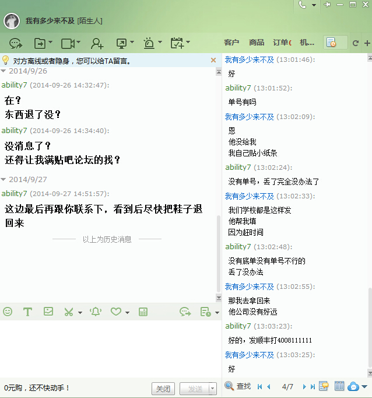Click the forward-message chat bubble icon in top toolbar
Viewport: 372px width, 398px height.
16,43
